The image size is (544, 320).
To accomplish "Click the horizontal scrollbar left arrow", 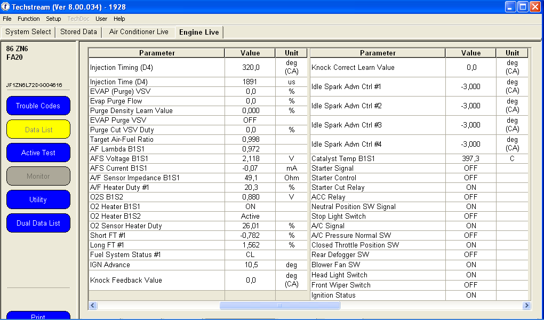I will 93,306.
